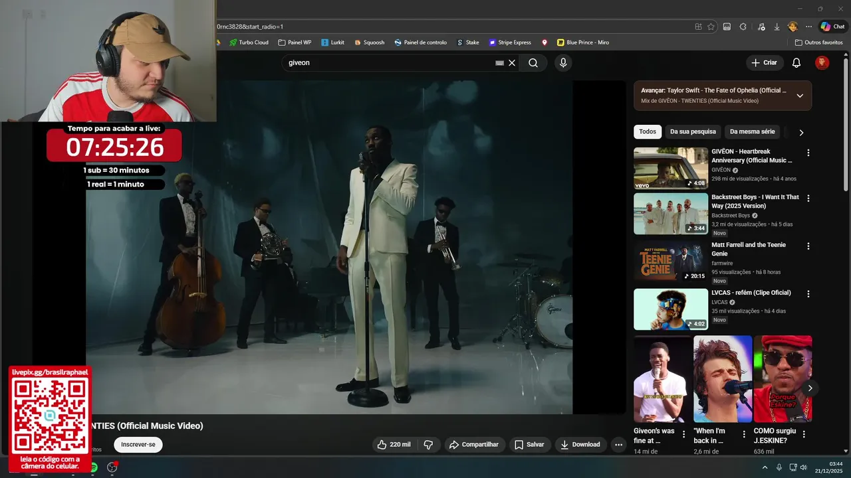Open Giveon's was fine short thumbnail

[663, 379]
